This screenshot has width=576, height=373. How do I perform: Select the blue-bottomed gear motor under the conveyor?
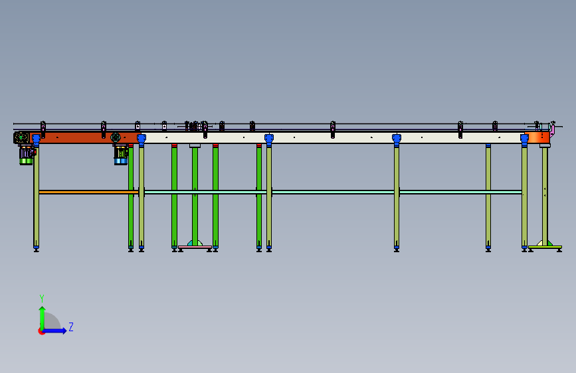tap(121, 155)
